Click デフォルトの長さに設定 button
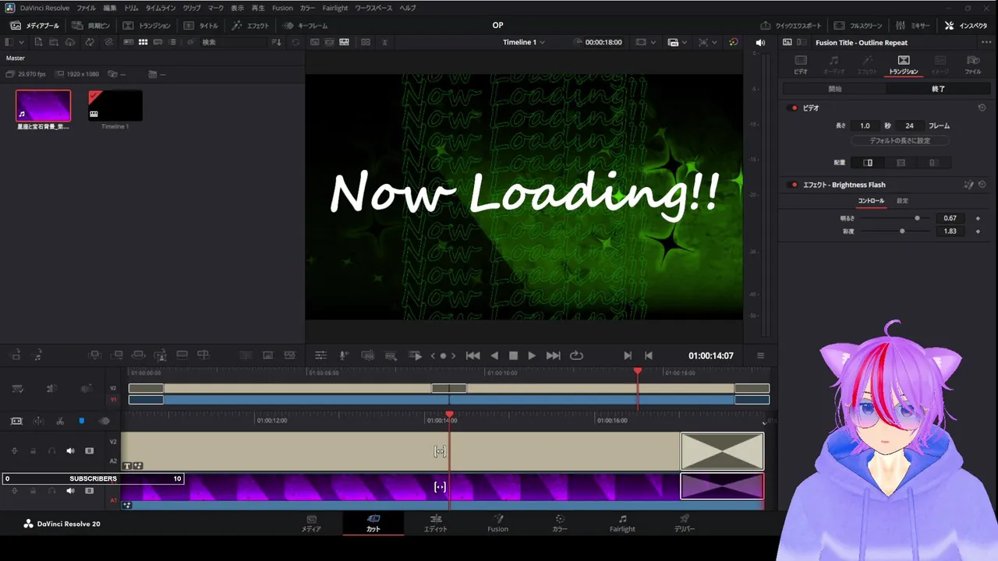This screenshot has height=561, width=998. 900,141
